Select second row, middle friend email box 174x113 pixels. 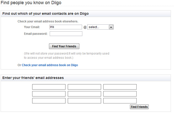pyautogui.click(x=84, y=94)
